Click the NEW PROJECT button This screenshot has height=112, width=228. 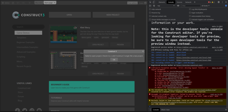tap(113, 15)
